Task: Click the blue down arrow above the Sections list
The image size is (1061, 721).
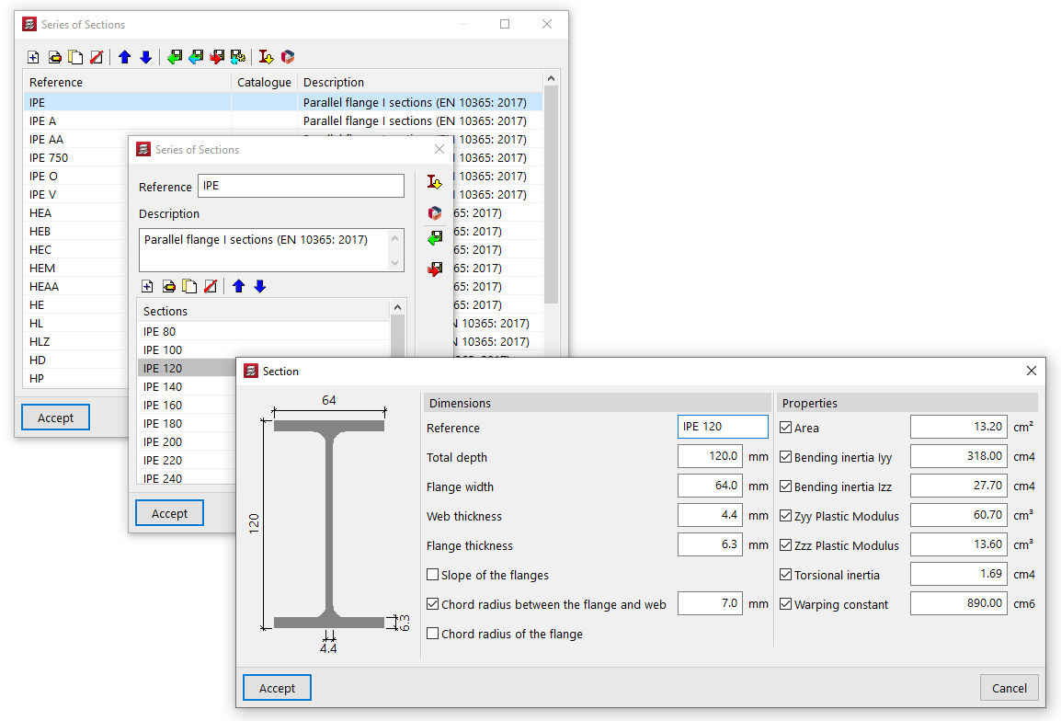Action: click(x=259, y=286)
